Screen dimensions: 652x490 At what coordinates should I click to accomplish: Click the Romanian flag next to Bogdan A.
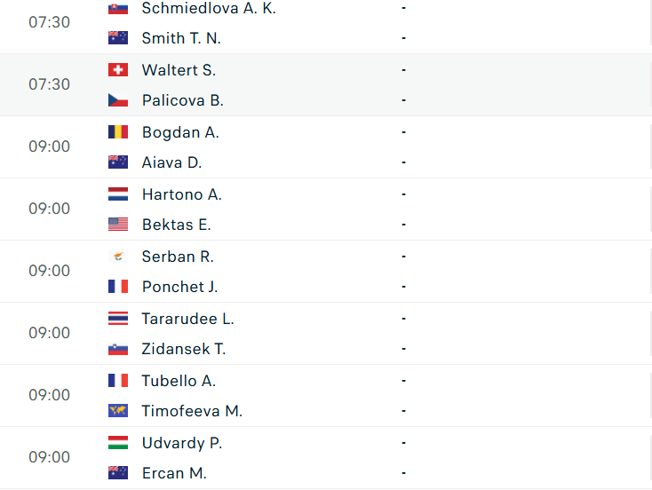(117, 132)
